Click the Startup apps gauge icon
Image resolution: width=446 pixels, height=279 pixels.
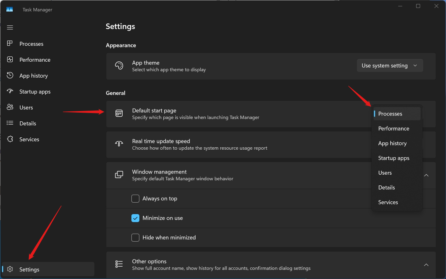10,92
